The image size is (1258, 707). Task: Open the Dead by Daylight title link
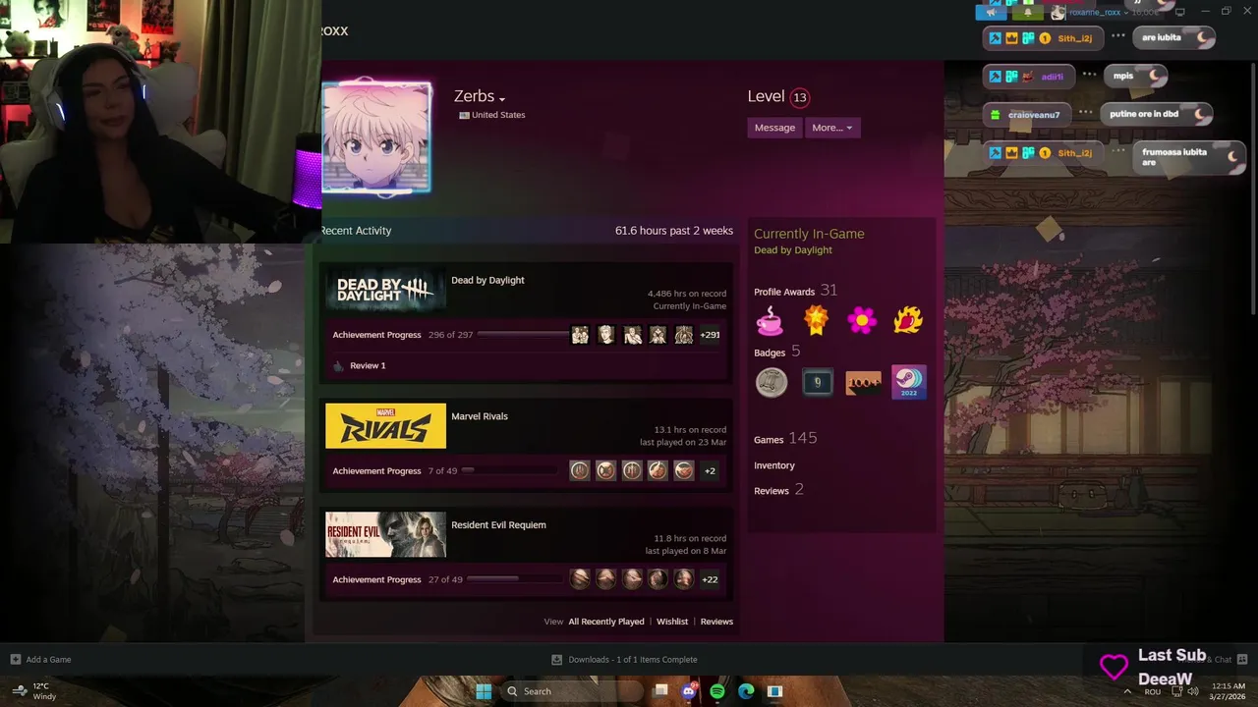487,280
